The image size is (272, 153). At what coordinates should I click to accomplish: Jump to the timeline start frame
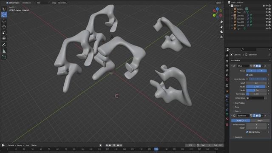[107, 145]
